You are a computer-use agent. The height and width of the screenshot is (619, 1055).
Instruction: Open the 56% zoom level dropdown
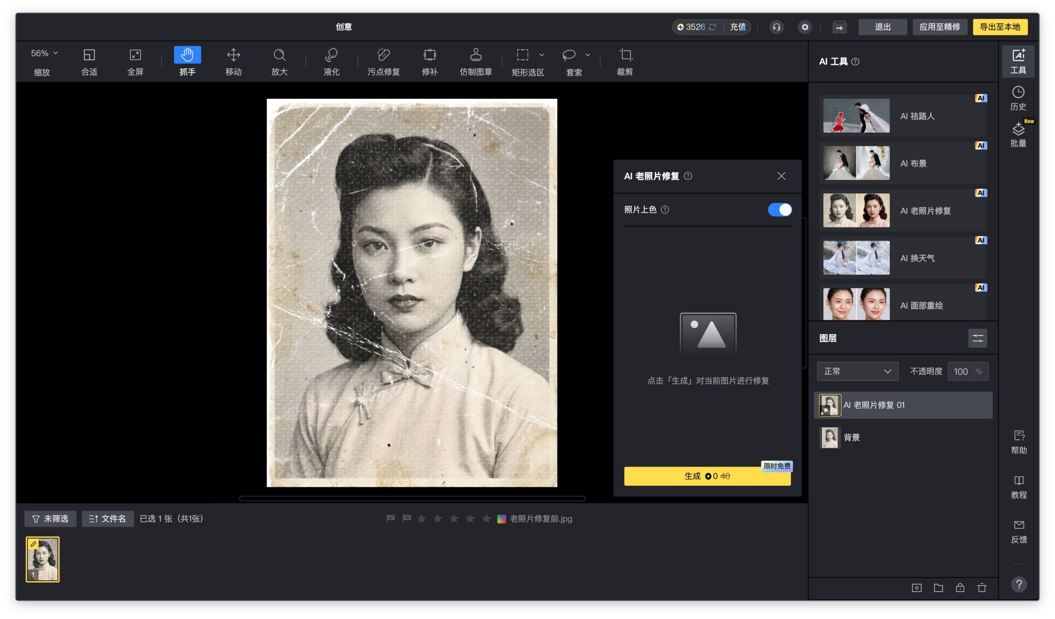pyautogui.click(x=45, y=53)
